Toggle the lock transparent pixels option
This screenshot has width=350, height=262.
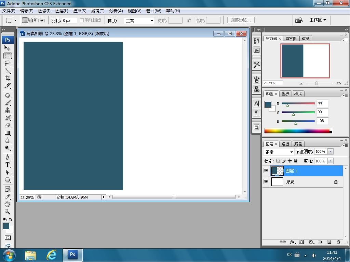(x=278, y=161)
